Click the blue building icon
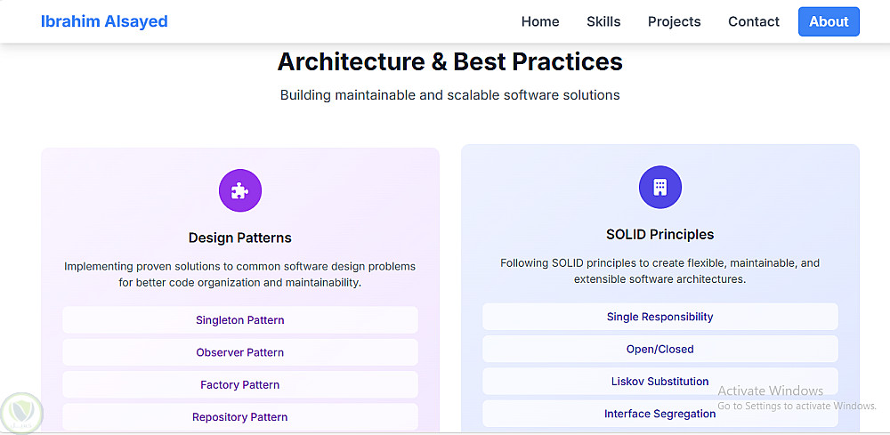This screenshot has width=890, height=435. click(x=659, y=187)
